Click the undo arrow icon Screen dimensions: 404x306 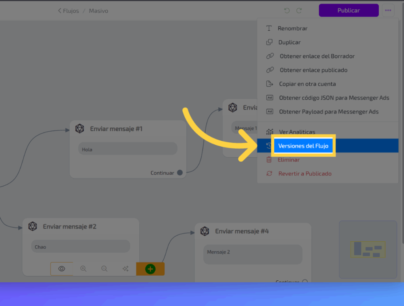coord(287,11)
